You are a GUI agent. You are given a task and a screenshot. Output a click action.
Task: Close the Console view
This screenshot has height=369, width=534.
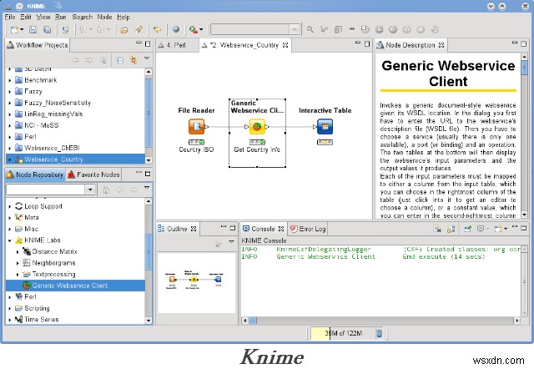click(281, 229)
